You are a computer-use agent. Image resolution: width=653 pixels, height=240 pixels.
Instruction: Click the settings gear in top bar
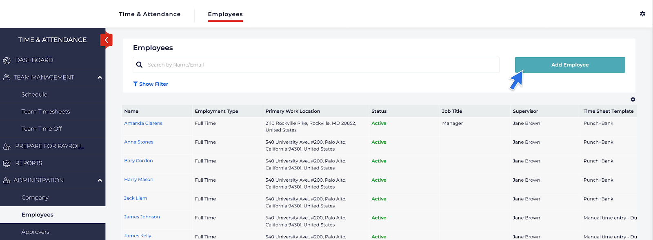[x=642, y=14]
